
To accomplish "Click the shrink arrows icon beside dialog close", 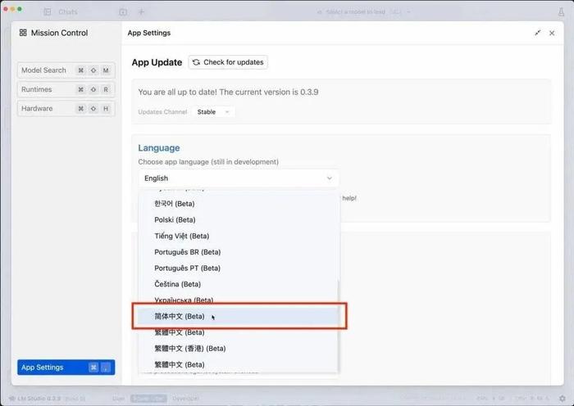I will point(537,33).
